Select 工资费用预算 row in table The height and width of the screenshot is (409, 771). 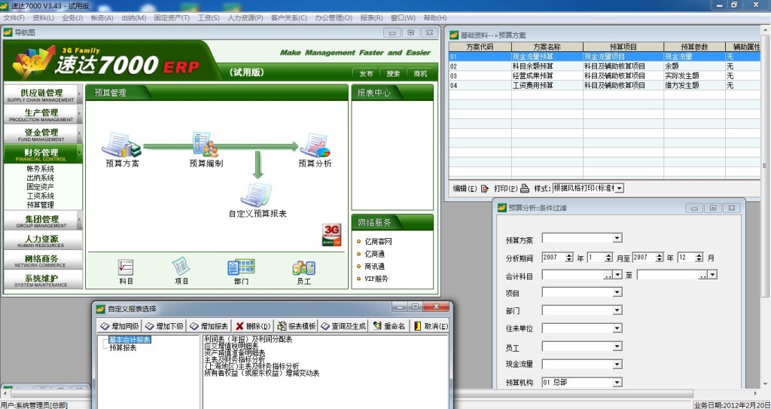pos(605,85)
